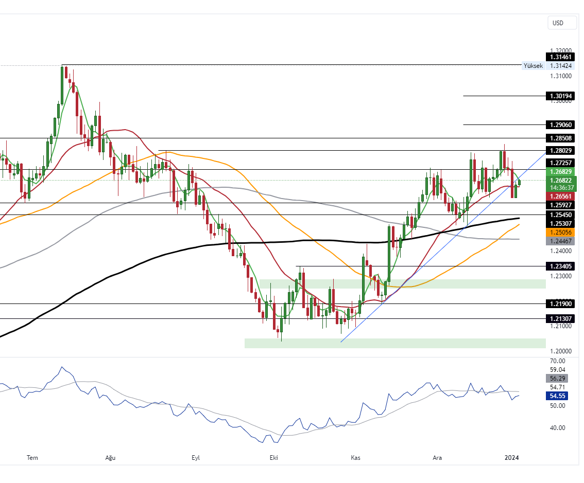The image size is (584, 483).
Task: Select the 1.30194 horizontal level label
Action: pos(560,96)
